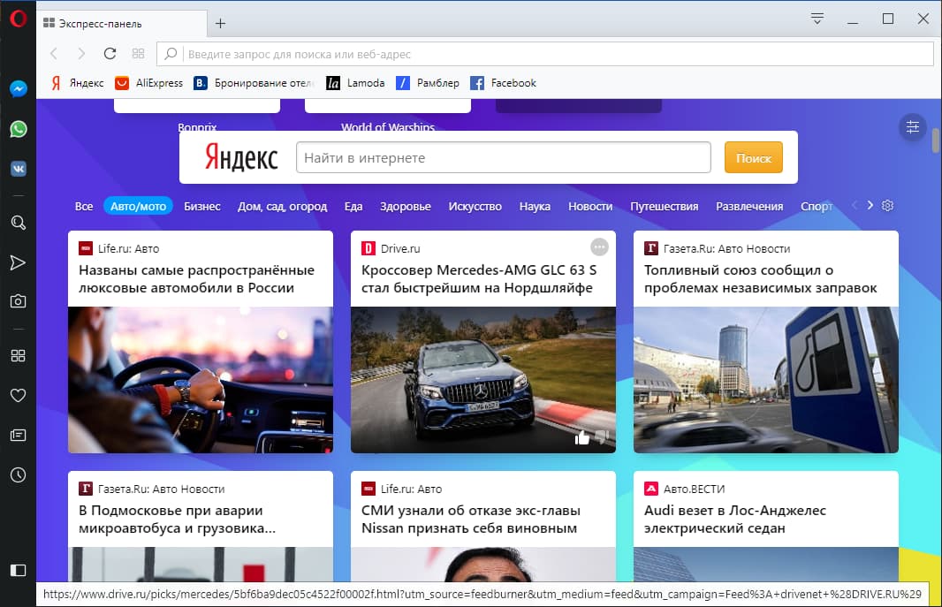Open history clock icon in the sidebar

(x=18, y=475)
